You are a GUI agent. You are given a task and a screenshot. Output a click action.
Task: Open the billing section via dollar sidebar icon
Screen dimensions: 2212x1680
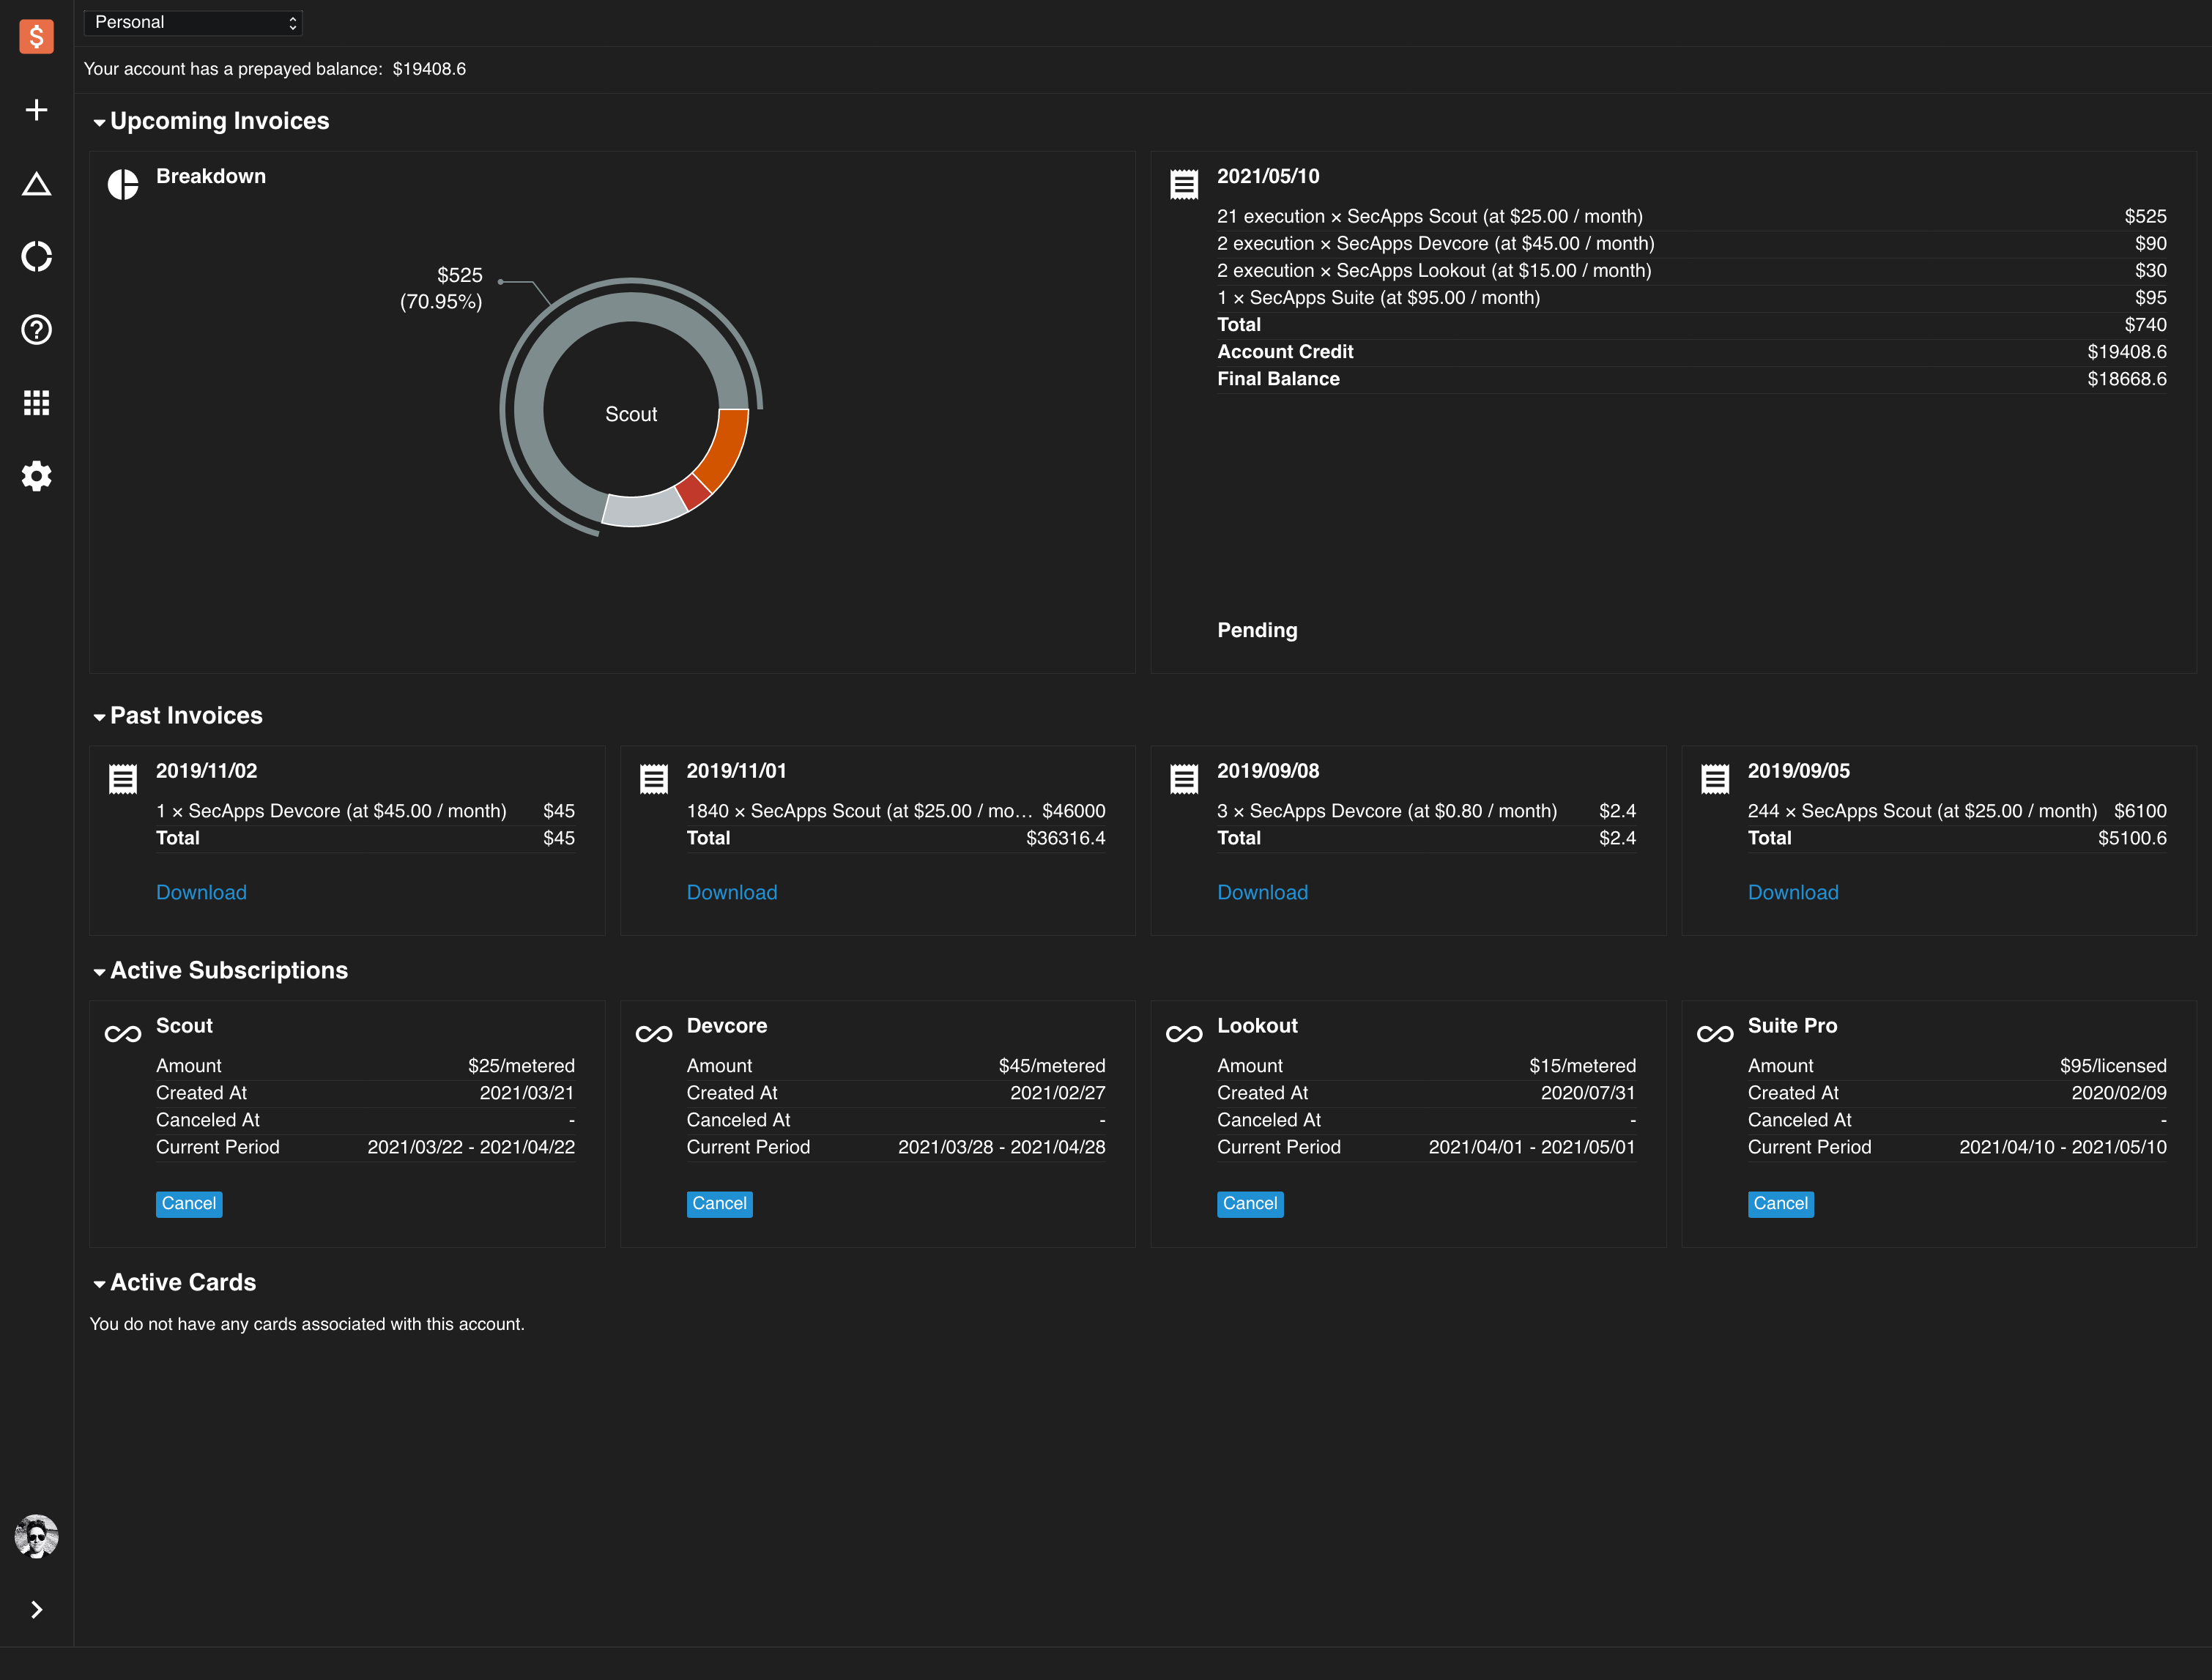coord(36,36)
